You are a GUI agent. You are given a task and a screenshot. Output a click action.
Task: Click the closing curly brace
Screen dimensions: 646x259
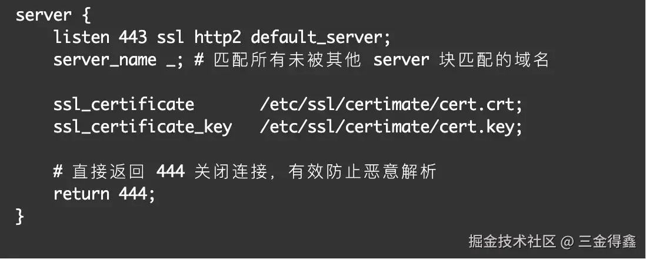(20, 216)
